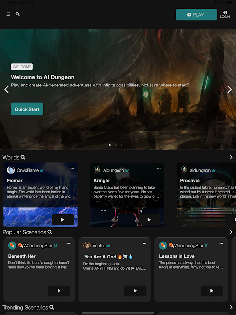This screenshot has height=315, width=236.
Task: Click OnyxFlame avatar
Action: tap(11, 170)
